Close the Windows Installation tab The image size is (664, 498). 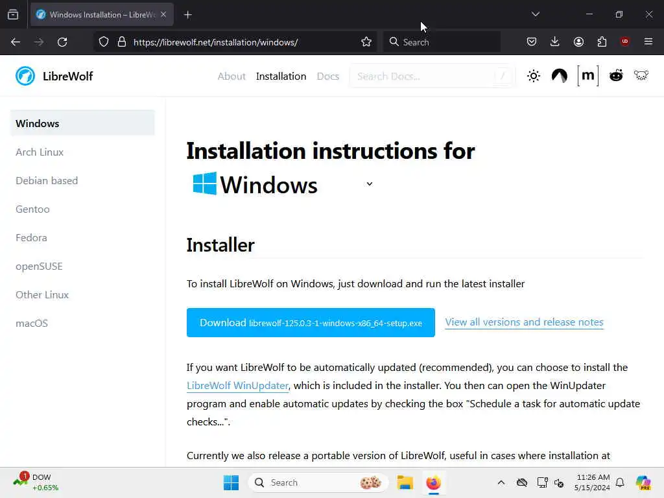pyautogui.click(x=163, y=14)
